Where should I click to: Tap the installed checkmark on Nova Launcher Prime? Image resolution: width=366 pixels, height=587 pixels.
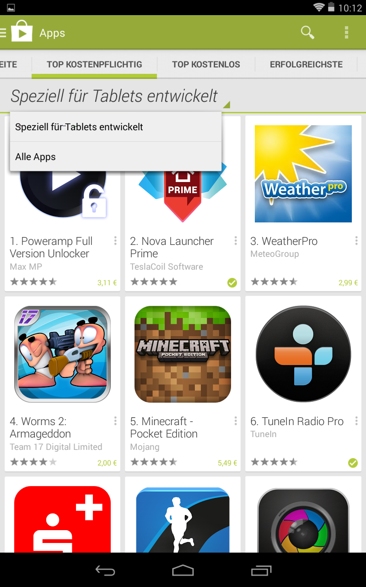[232, 282]
